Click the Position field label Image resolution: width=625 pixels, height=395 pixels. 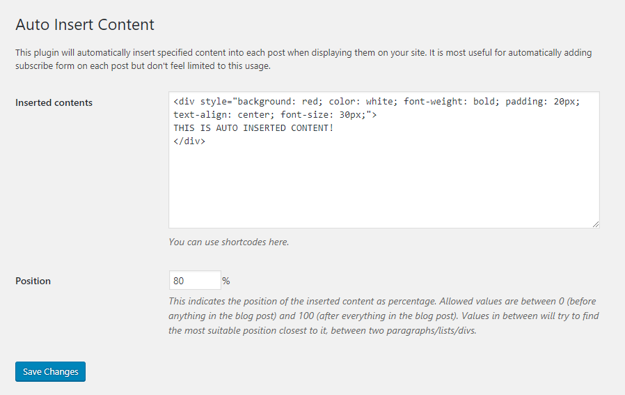33,281
